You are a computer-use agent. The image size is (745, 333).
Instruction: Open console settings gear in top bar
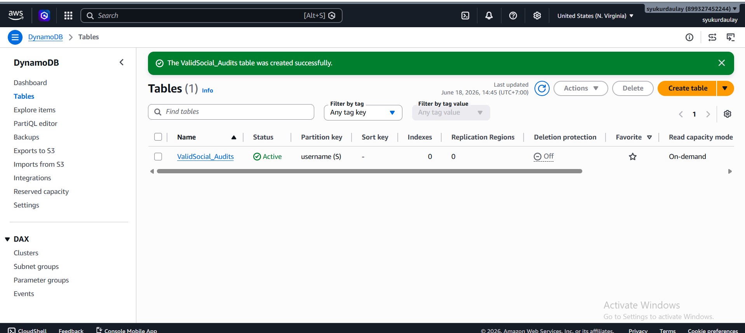pyautogui.click(x=537, y=16)
